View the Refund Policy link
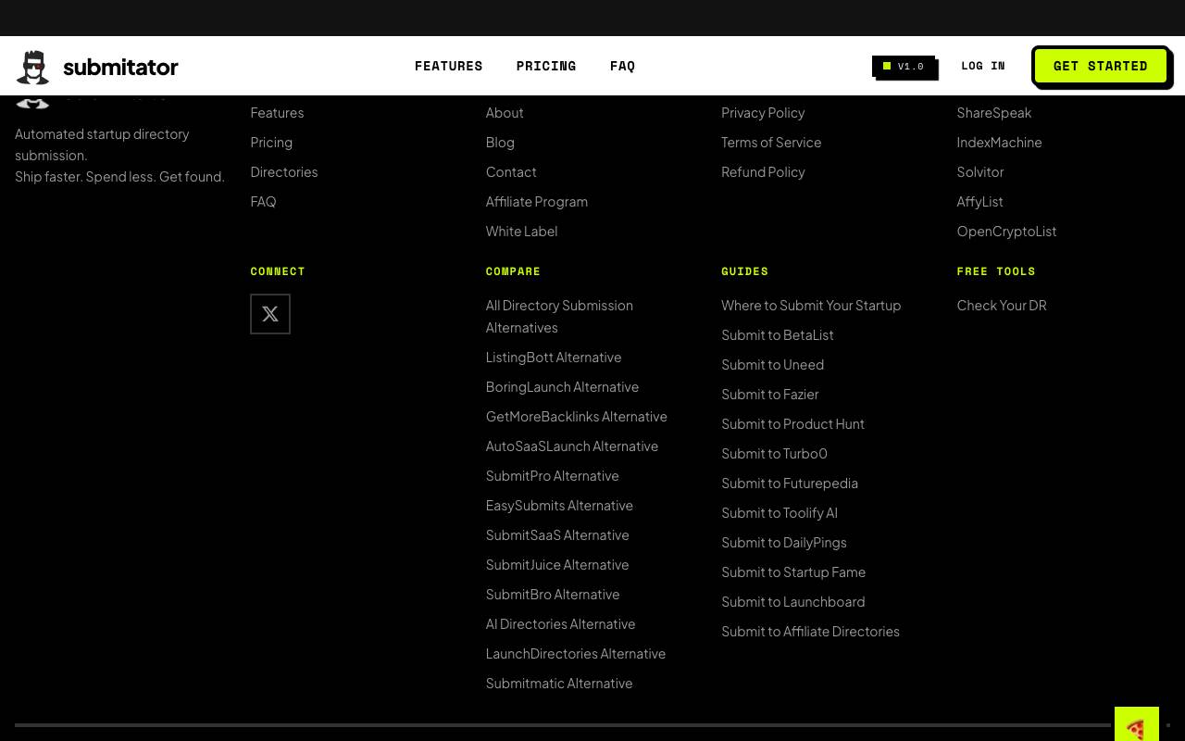This screenshot has height=741, width=1185. pos(763,171)
